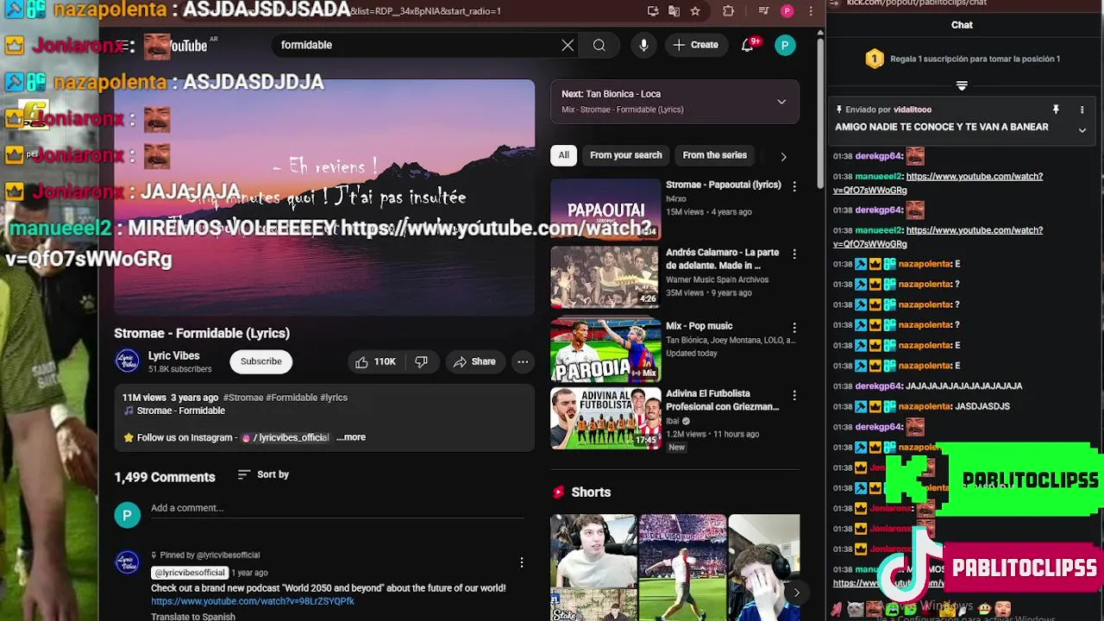Open options for Andrés Calamaro video
The image size is (1104, 621).
pos(794,254)
